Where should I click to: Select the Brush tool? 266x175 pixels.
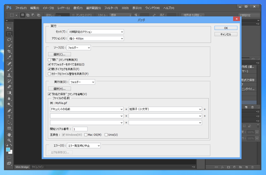tap(9, 69)
